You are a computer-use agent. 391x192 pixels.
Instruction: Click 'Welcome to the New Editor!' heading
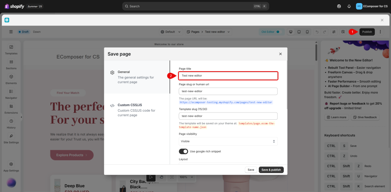(351, 60)
